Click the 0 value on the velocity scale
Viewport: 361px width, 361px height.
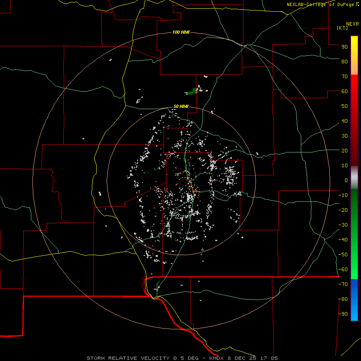coord(346,180)
